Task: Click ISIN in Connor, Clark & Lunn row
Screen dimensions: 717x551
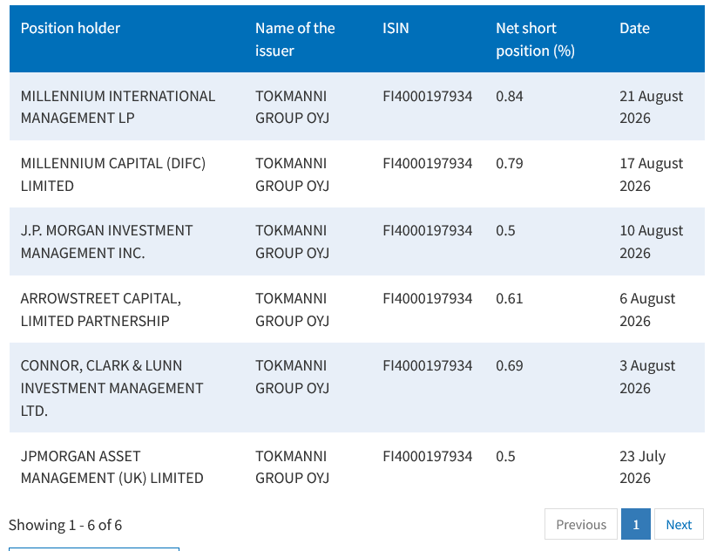Action: (427, 365)
